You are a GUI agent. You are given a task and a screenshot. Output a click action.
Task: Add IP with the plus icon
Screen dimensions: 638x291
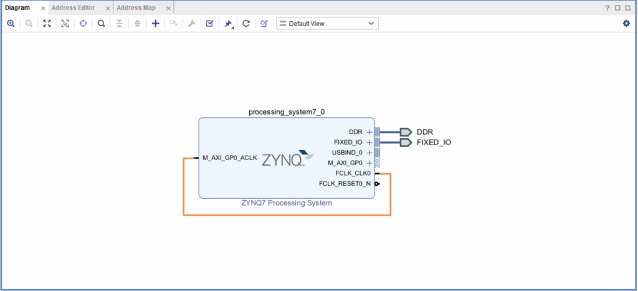pos(156,24)
